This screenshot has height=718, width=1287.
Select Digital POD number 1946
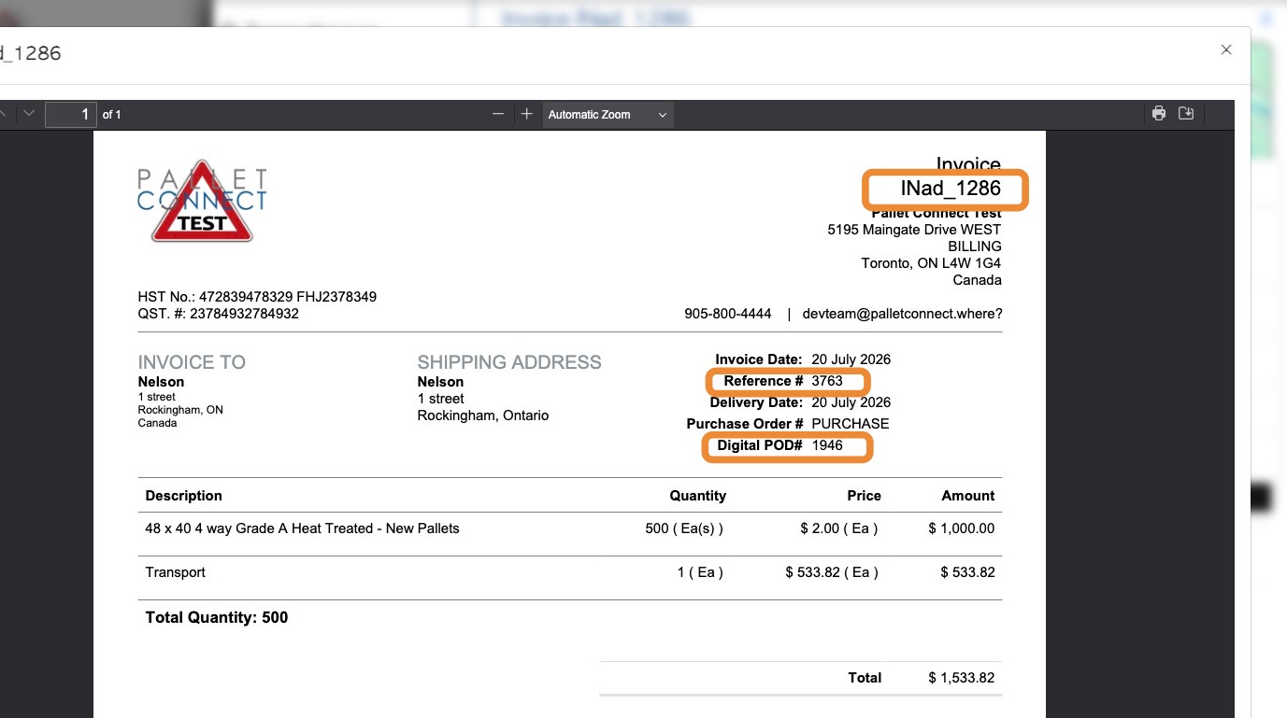click(x=827, y=445)
